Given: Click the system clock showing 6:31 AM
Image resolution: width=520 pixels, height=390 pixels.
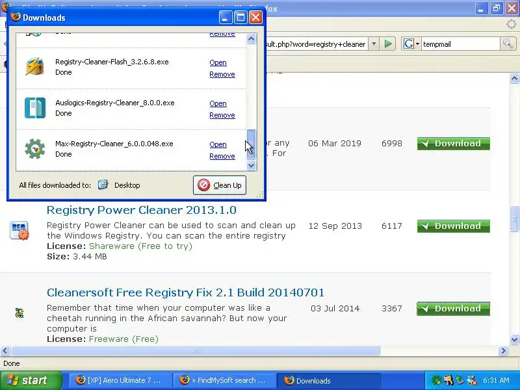Looking at the screenshot, I should (496, 380).
